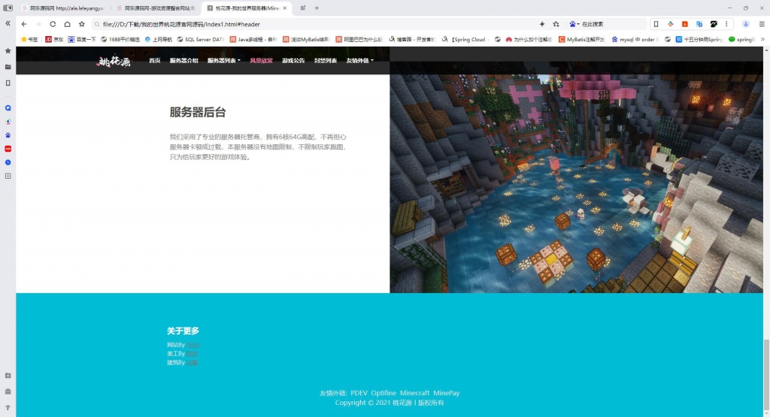Click the address bar URL field
The image size is (770, 417).
coord(314,24)
